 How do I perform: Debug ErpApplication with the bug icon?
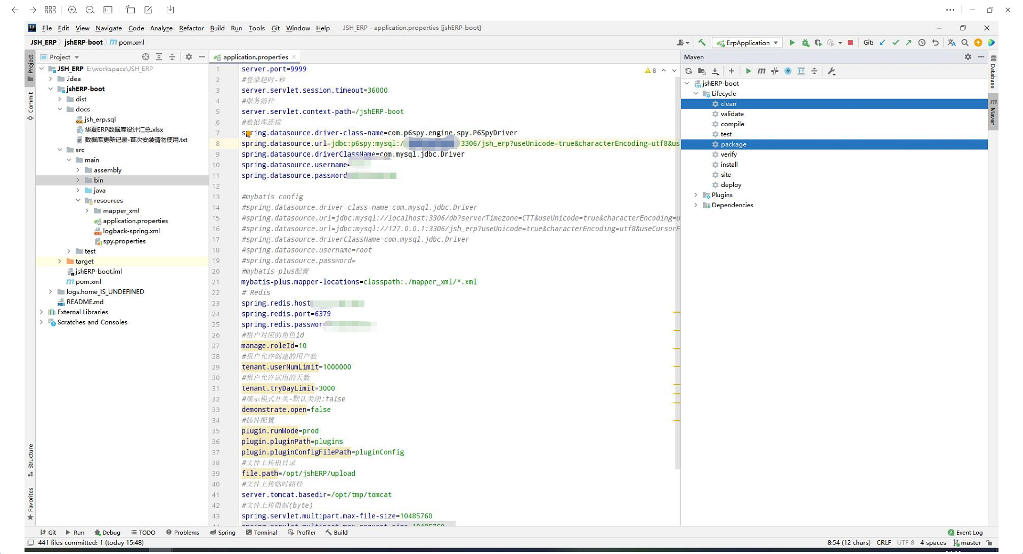point(805,43)
